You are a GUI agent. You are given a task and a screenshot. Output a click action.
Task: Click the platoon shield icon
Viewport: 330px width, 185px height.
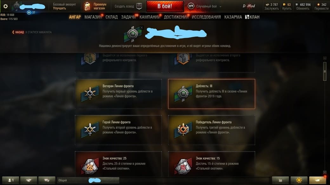point(139,6)
